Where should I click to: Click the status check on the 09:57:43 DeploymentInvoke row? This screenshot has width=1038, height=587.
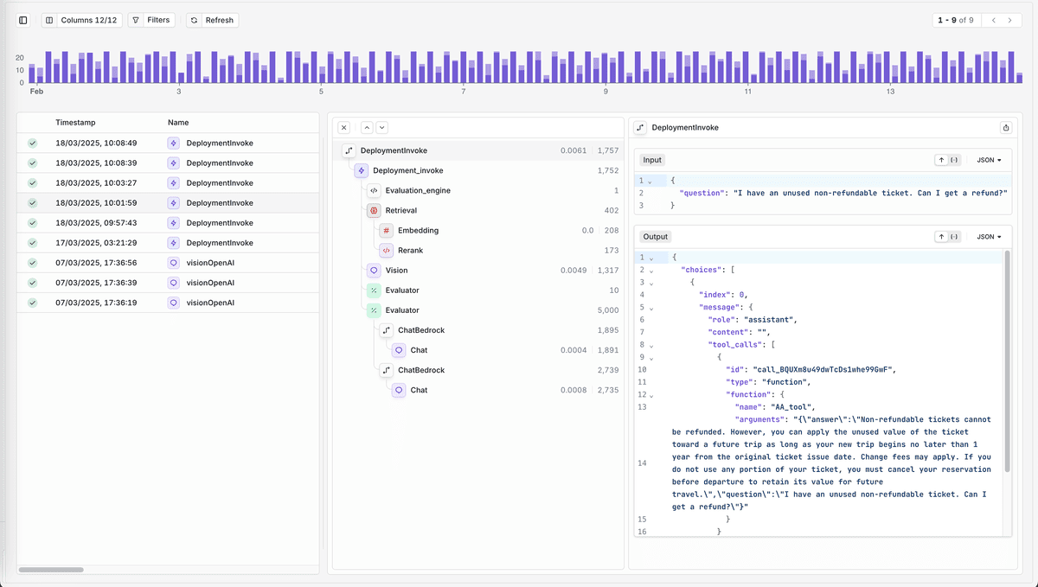click(35, 222)
